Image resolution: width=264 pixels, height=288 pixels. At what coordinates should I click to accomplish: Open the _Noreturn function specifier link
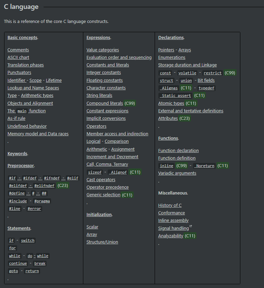(204, 166)
